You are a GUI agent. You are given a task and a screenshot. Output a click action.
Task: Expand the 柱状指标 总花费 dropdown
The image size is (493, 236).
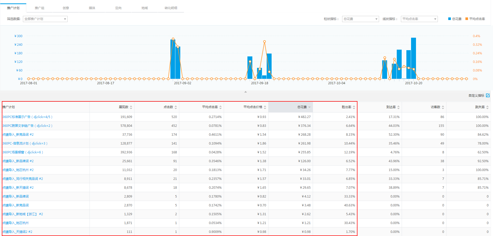pos(360,19)
